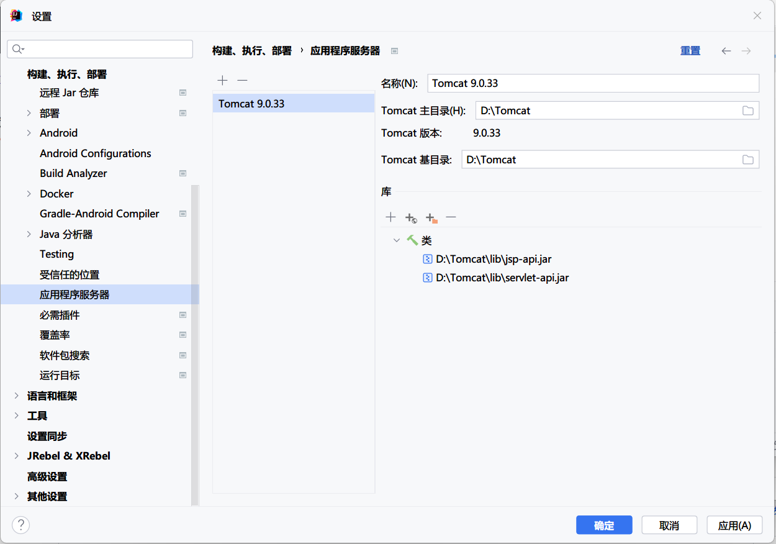Screen dimensions: 776x544
Task: Click the plus-with-globe add URL icon
Action: coord(411,217)
